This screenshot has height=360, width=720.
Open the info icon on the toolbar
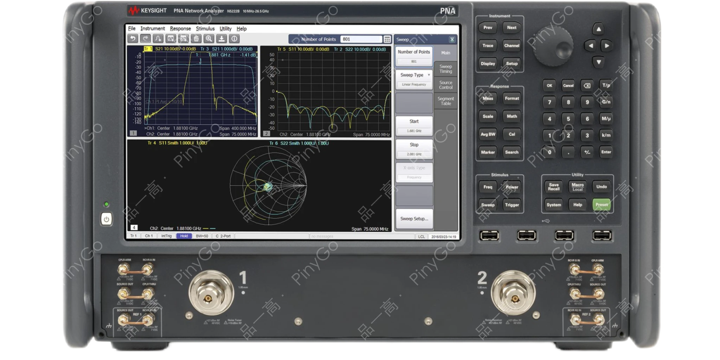(234, 39)
